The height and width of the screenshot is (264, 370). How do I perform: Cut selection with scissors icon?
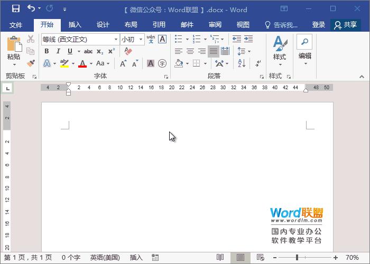tap(31, 39)
